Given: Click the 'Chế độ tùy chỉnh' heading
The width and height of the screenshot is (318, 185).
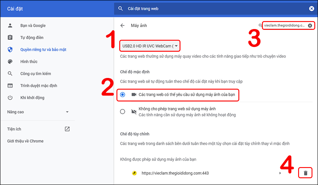Looking at the screenshot, I should (x=135, y=134).
